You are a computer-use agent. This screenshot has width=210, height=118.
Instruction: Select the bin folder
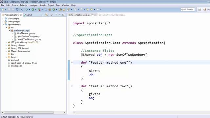[12, 54]
